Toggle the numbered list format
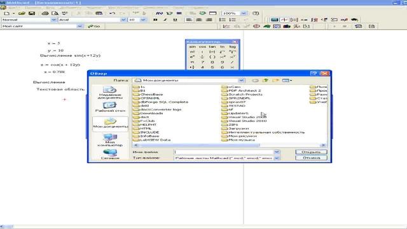Viewport: 407px width, 229px height. click(x=232, y=20)
